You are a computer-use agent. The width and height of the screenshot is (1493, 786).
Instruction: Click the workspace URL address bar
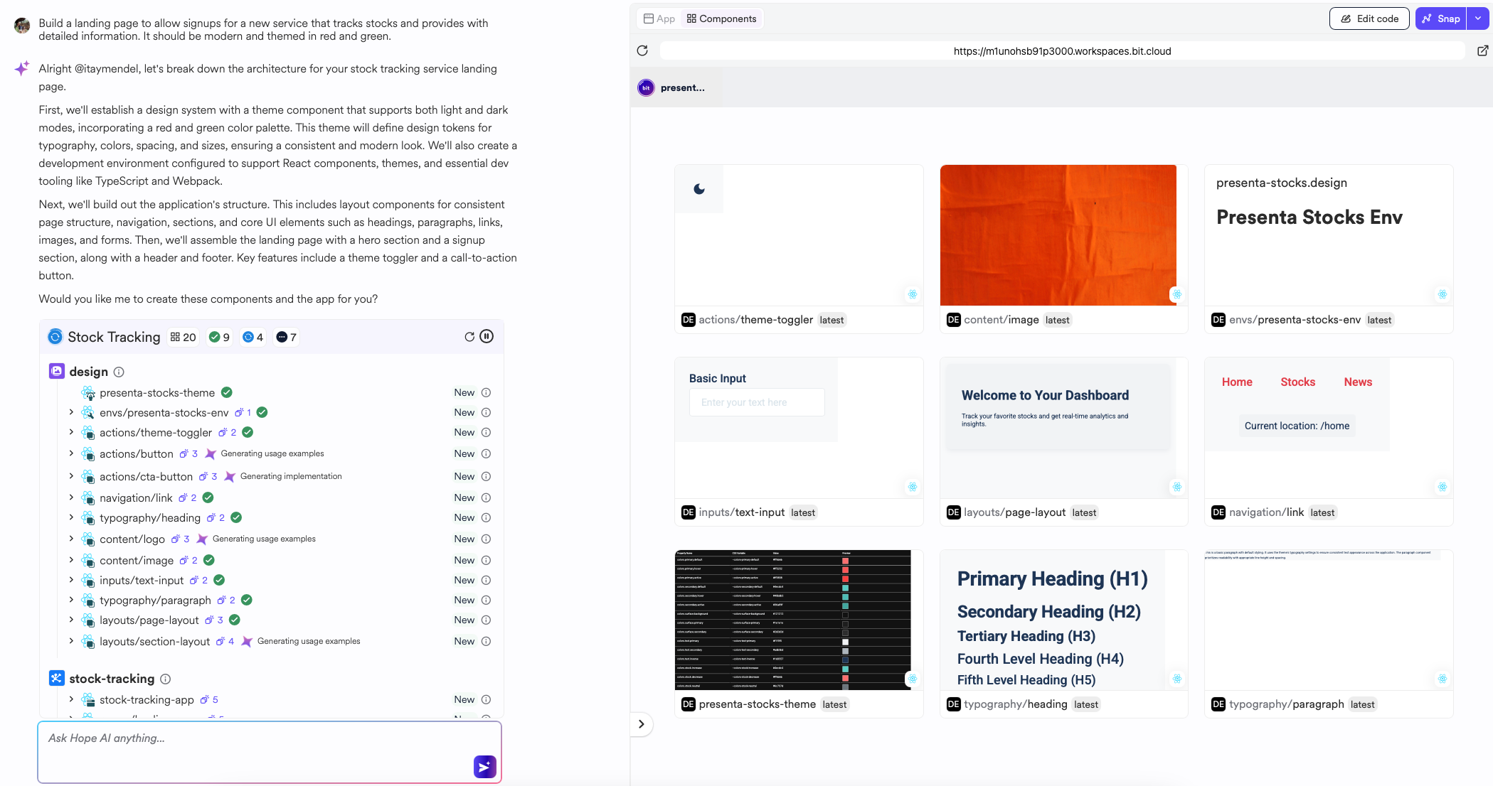point(1062,50)
